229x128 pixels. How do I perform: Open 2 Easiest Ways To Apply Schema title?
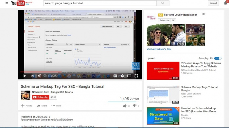201,65
